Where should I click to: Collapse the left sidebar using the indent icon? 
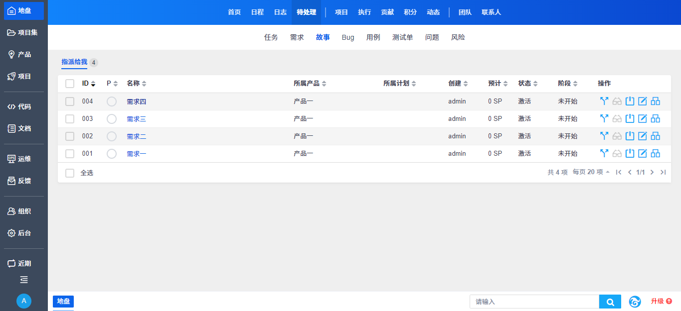point(24,280)
